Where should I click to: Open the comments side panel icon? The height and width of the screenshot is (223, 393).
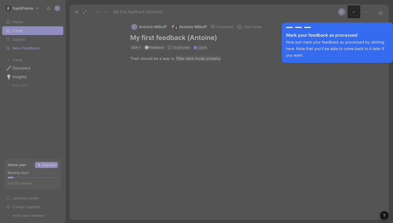381,13
